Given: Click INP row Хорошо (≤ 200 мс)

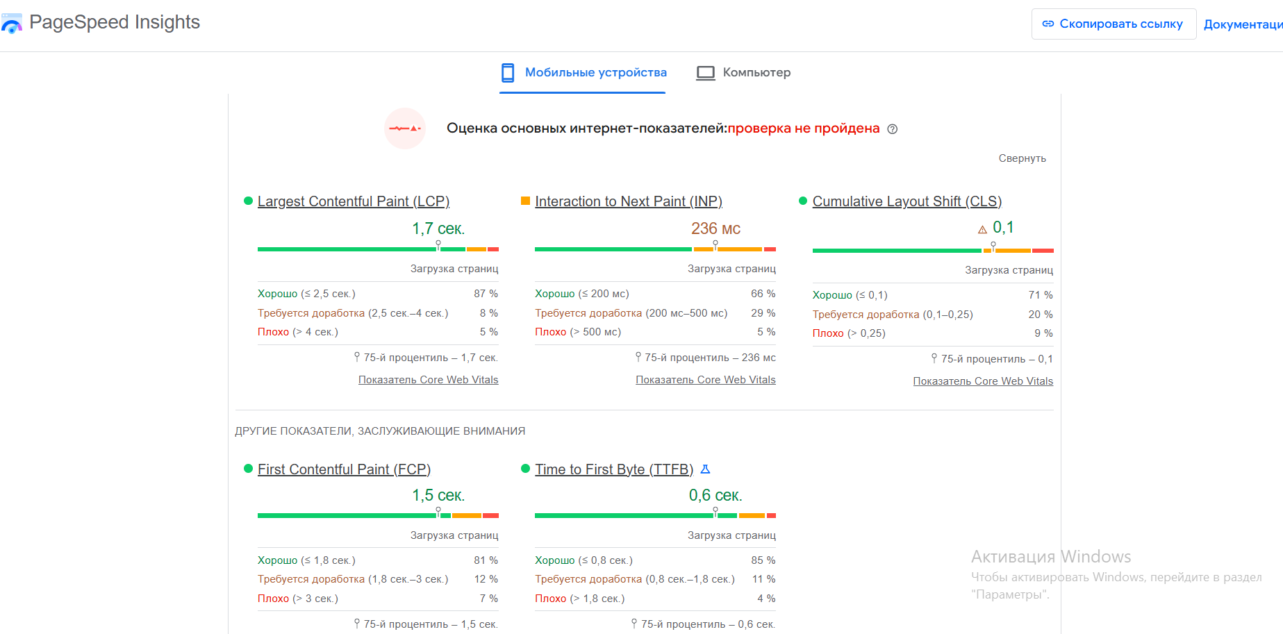Looking at the screenshot, I should point(655,294).
